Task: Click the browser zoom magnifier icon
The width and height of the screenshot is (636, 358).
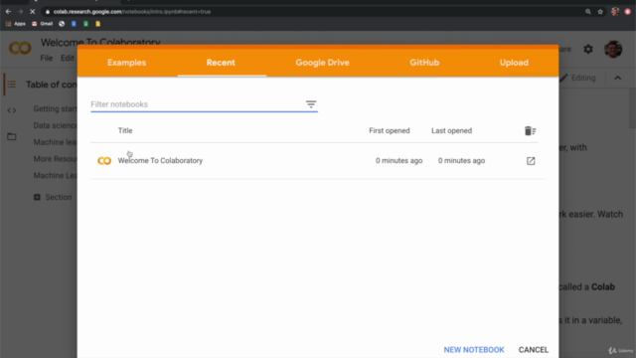Action: pyautogui.click(x=587, y=12)
